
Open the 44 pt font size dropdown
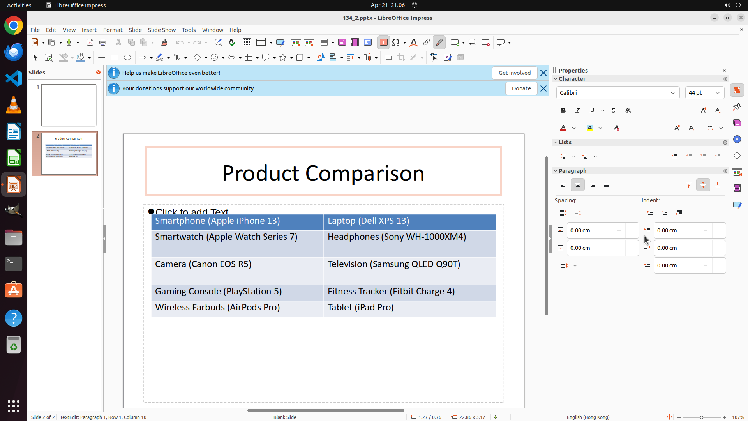pyautogui.click(x=718, y=93)
